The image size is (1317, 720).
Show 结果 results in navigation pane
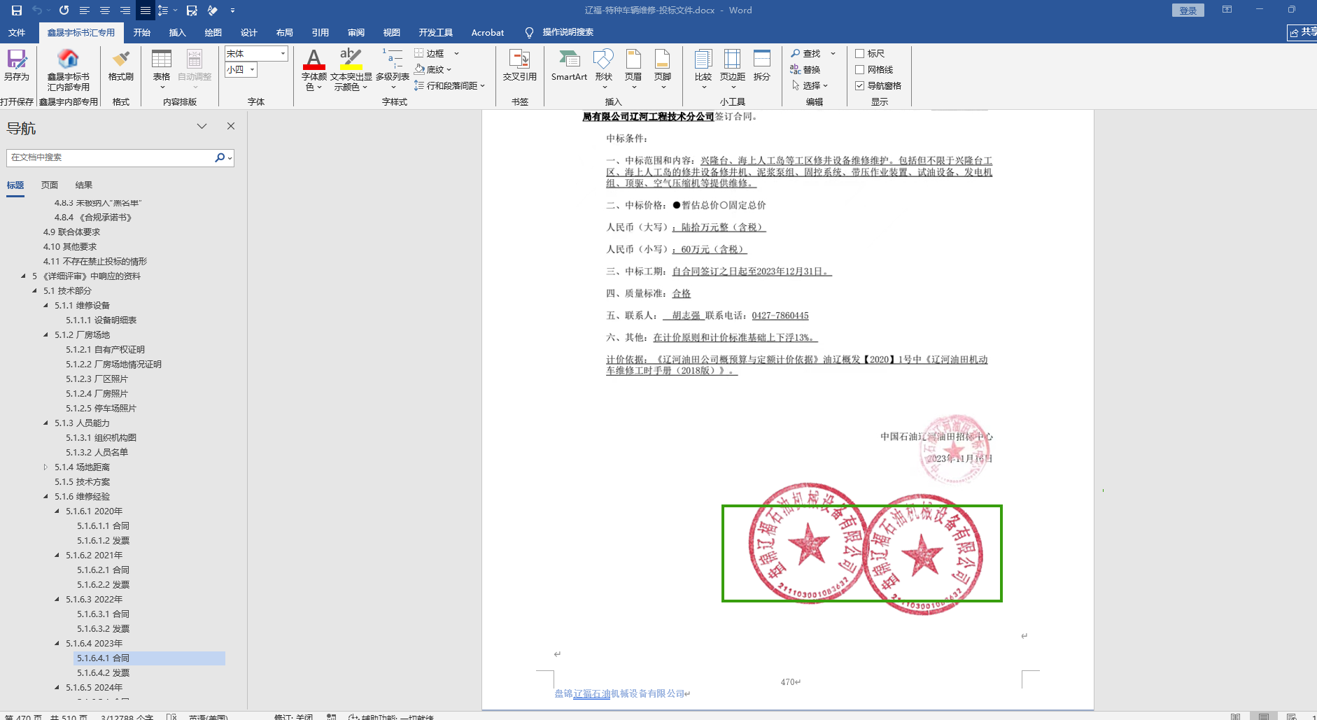pyautogui.click(x=84, y=185)
